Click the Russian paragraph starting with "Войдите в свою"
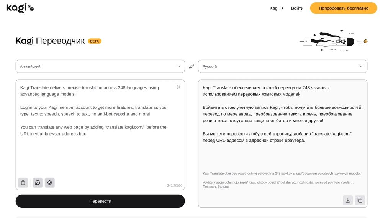The width and height of the screenshot is (383, 218). [283, 114]
